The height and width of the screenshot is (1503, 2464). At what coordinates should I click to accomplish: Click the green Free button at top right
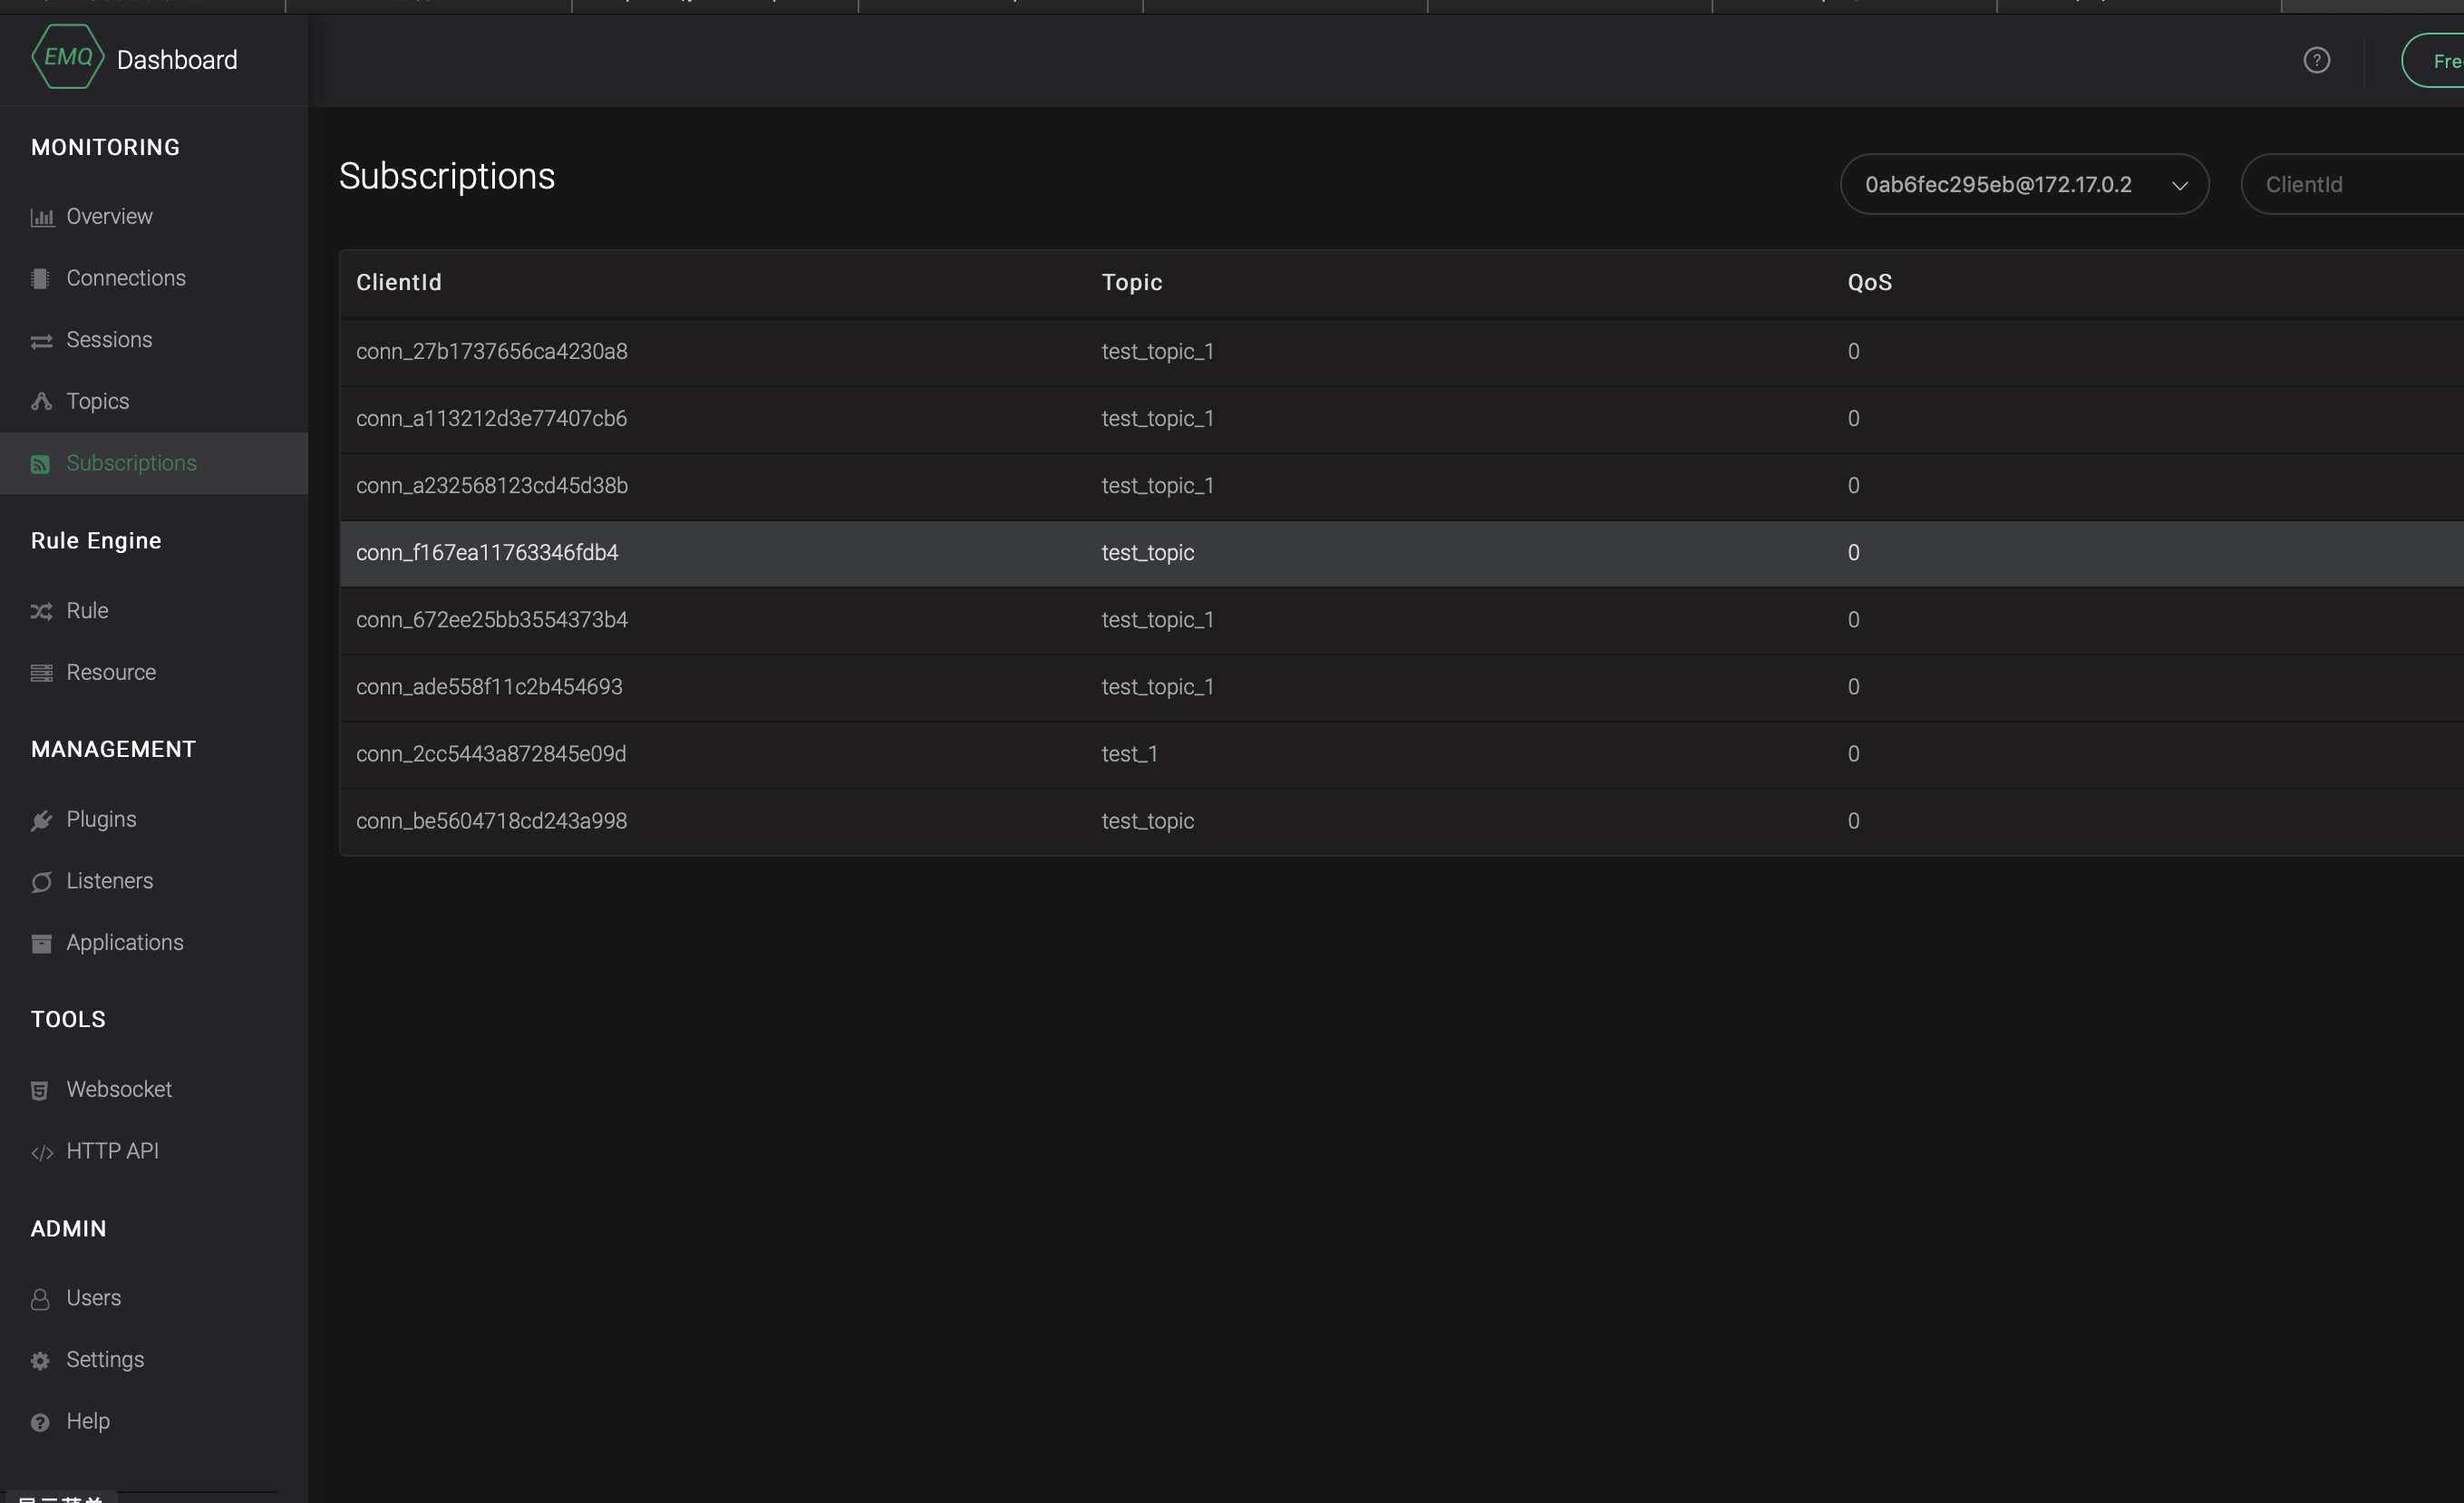(2440, 61)
